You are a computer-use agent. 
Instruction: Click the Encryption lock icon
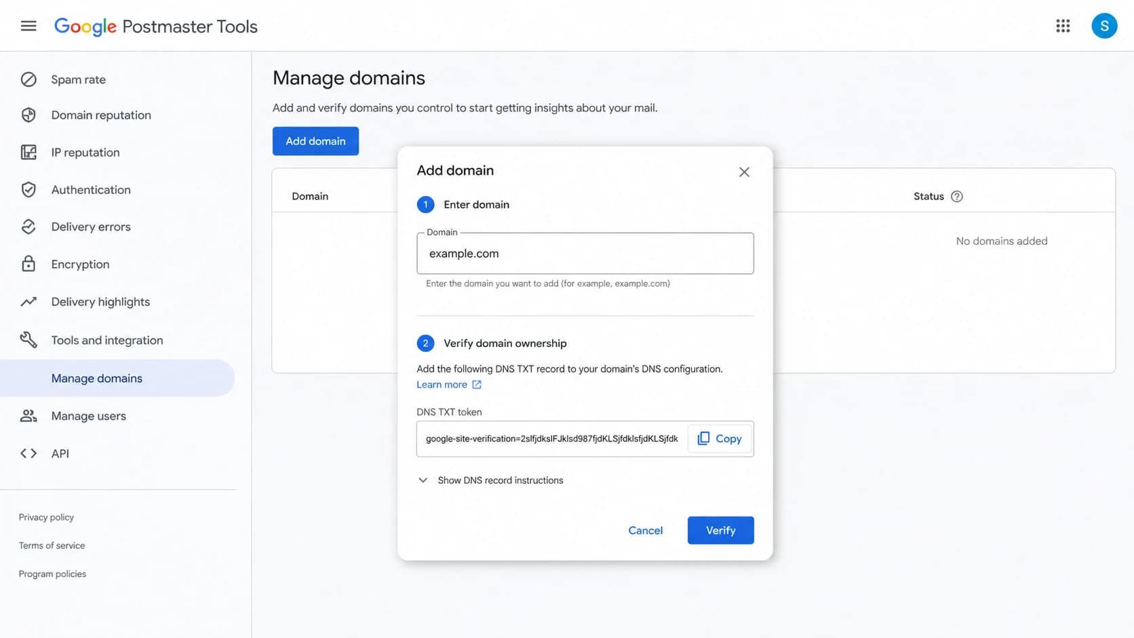coord(28,264)
